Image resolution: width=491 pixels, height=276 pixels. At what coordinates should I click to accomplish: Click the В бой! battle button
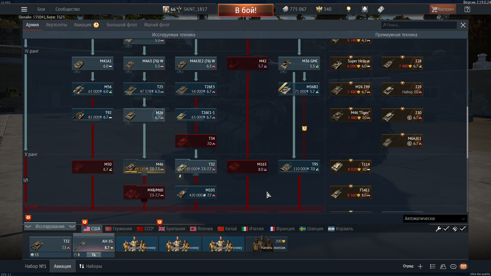(x=245, y=10)
